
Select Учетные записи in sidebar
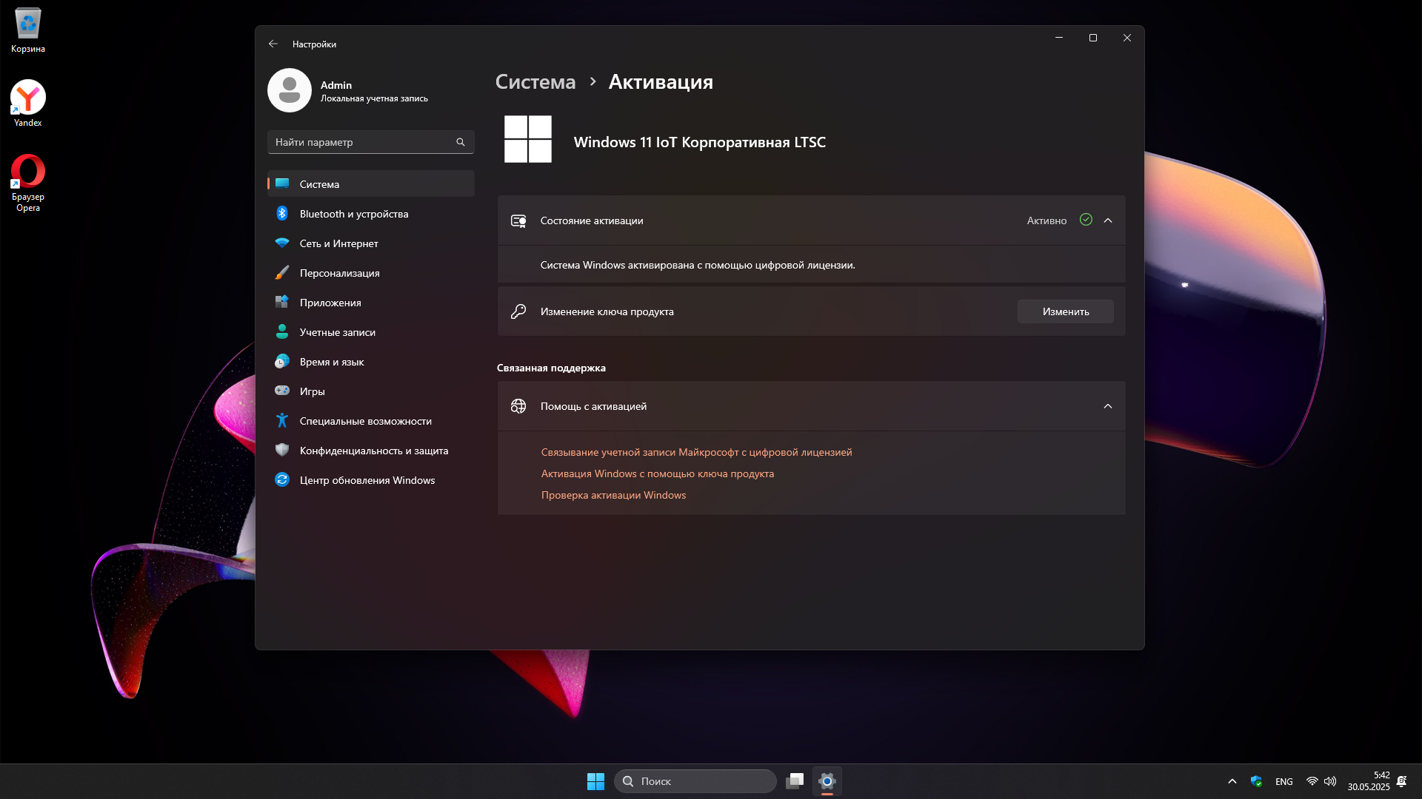coord(337,332)
